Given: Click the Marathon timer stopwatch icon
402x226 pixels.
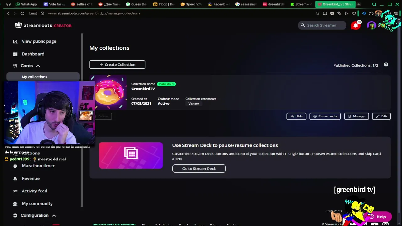Looking at the screenshot, I should 15,166.
